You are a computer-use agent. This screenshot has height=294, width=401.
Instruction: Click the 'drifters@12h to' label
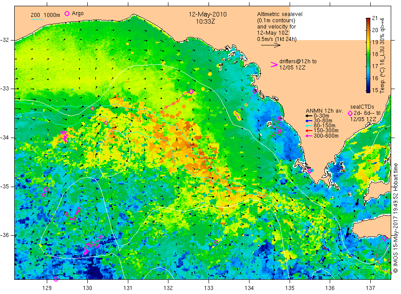pyautogui.click(x=298, y=61)
